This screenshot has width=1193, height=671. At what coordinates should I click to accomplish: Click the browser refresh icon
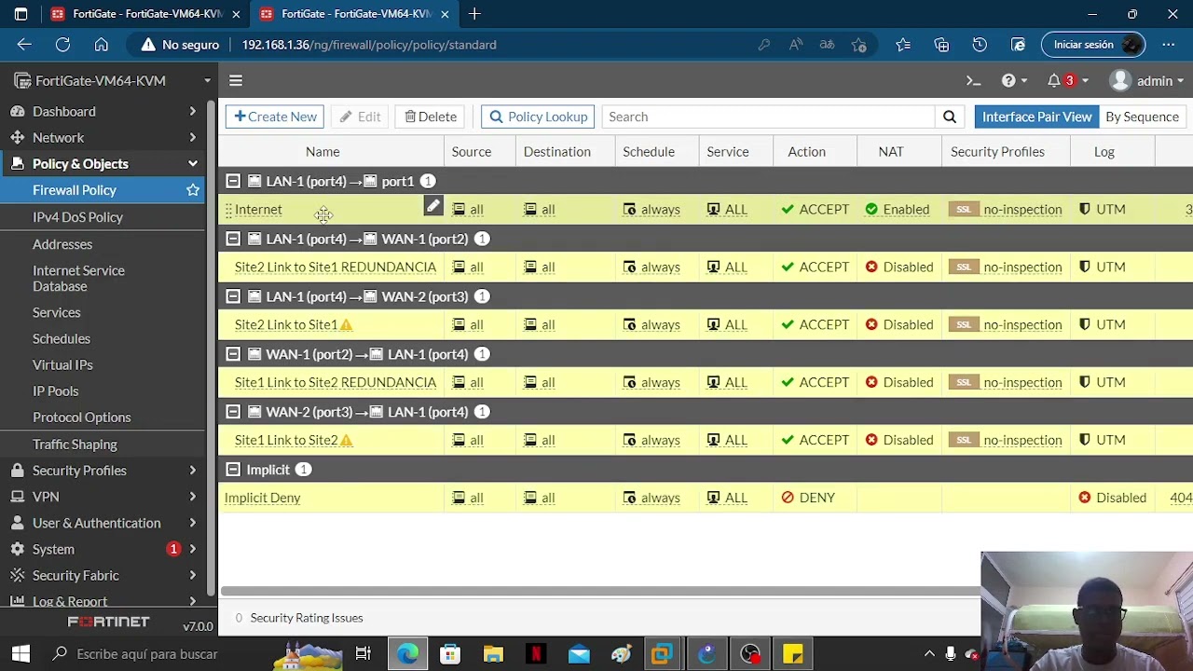click(x=62, y=45)
